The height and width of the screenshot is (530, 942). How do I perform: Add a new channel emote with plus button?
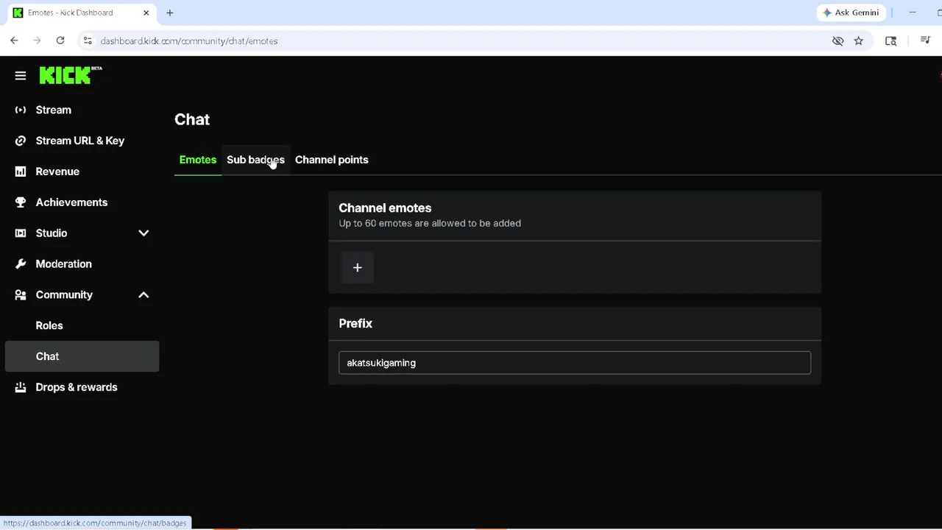point(357,267)
